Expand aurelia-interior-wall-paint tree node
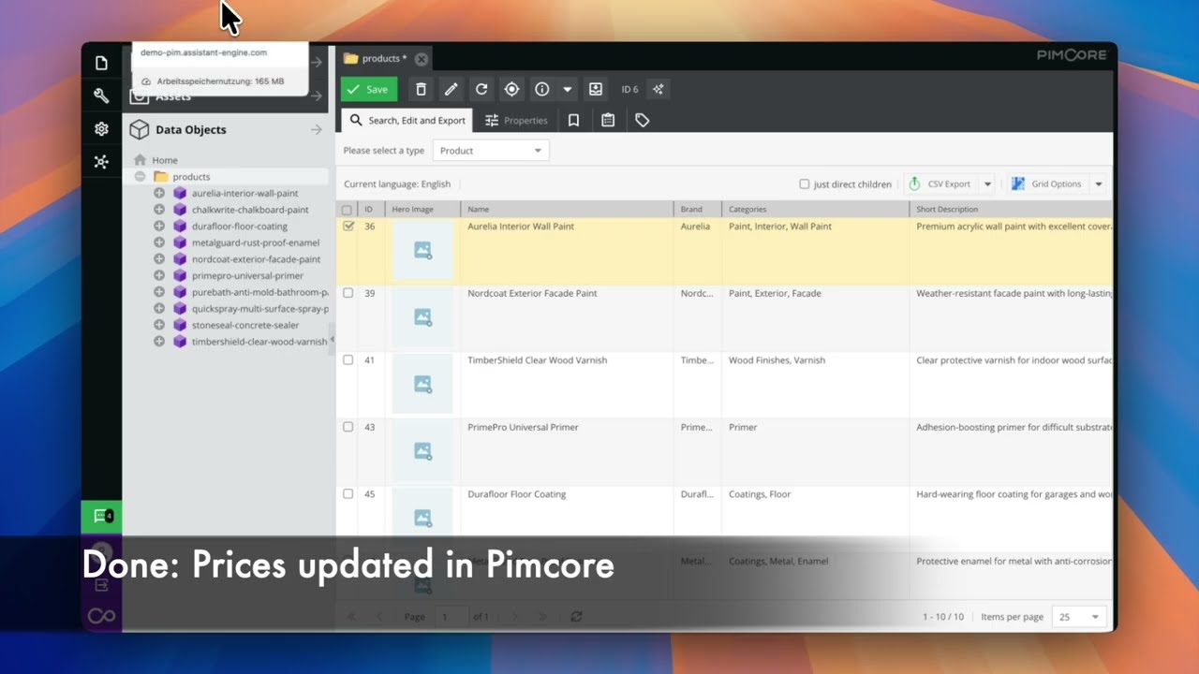1199x674 pixels. click(x=159, y=193)
